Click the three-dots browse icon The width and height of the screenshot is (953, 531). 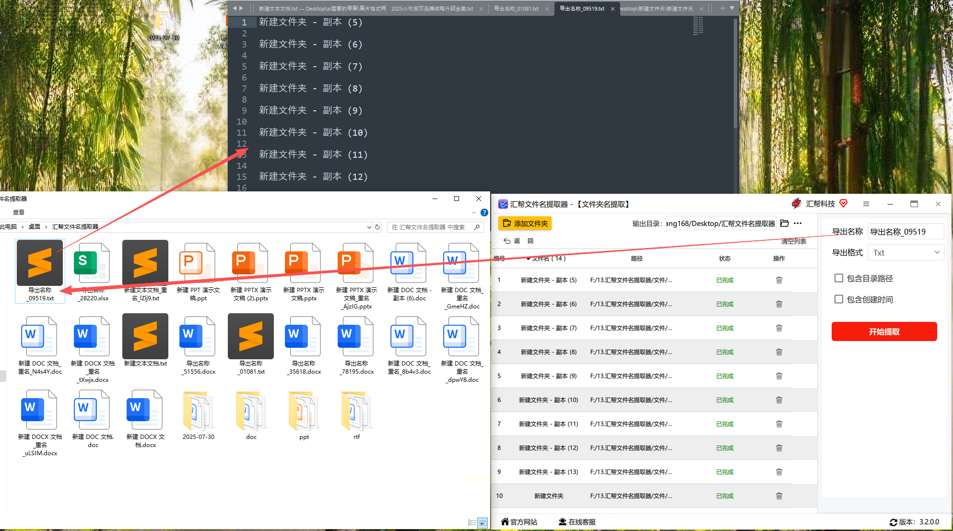click(798, 224)
